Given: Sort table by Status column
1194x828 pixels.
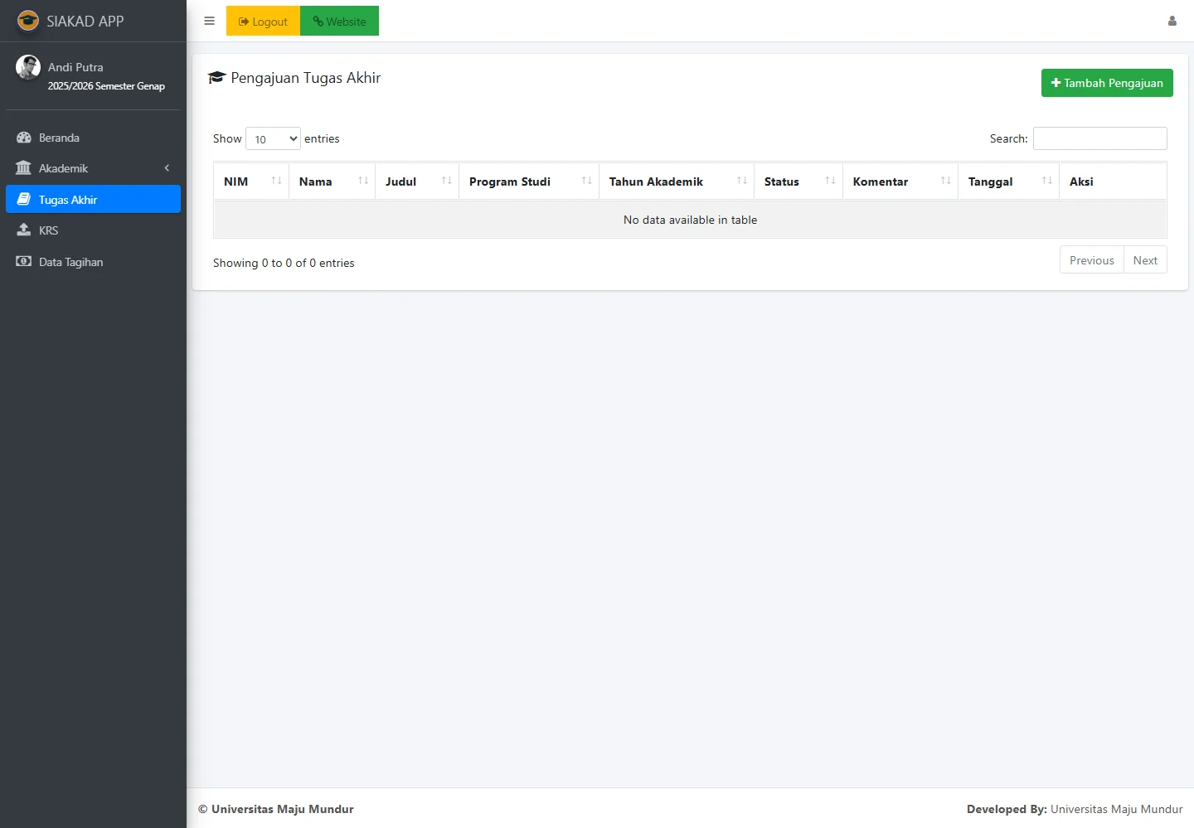Looking at the screenshot, I should 798,182.
